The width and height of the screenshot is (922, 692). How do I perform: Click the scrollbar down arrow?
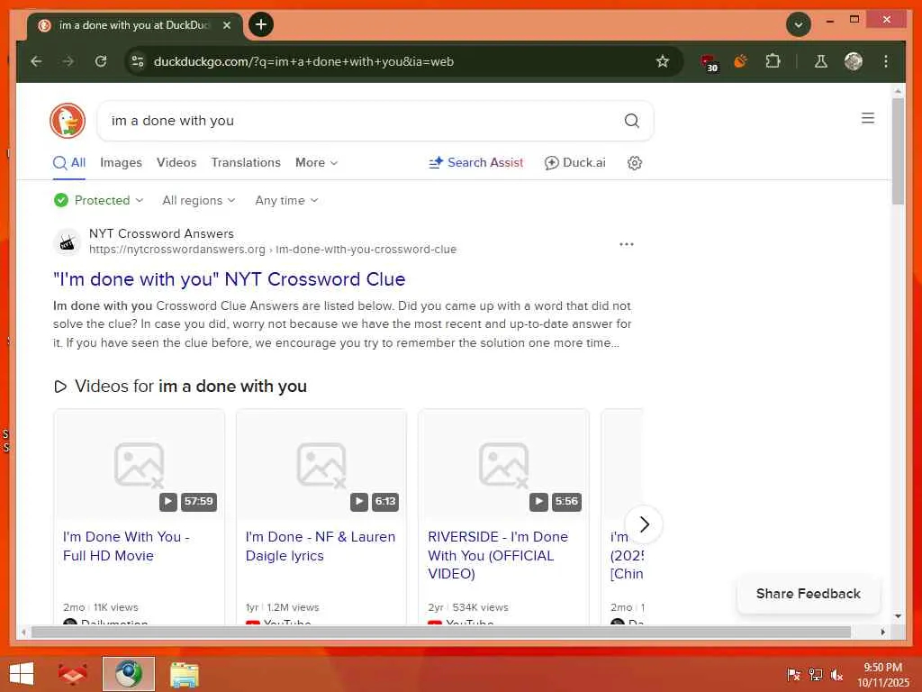(898, 616)
